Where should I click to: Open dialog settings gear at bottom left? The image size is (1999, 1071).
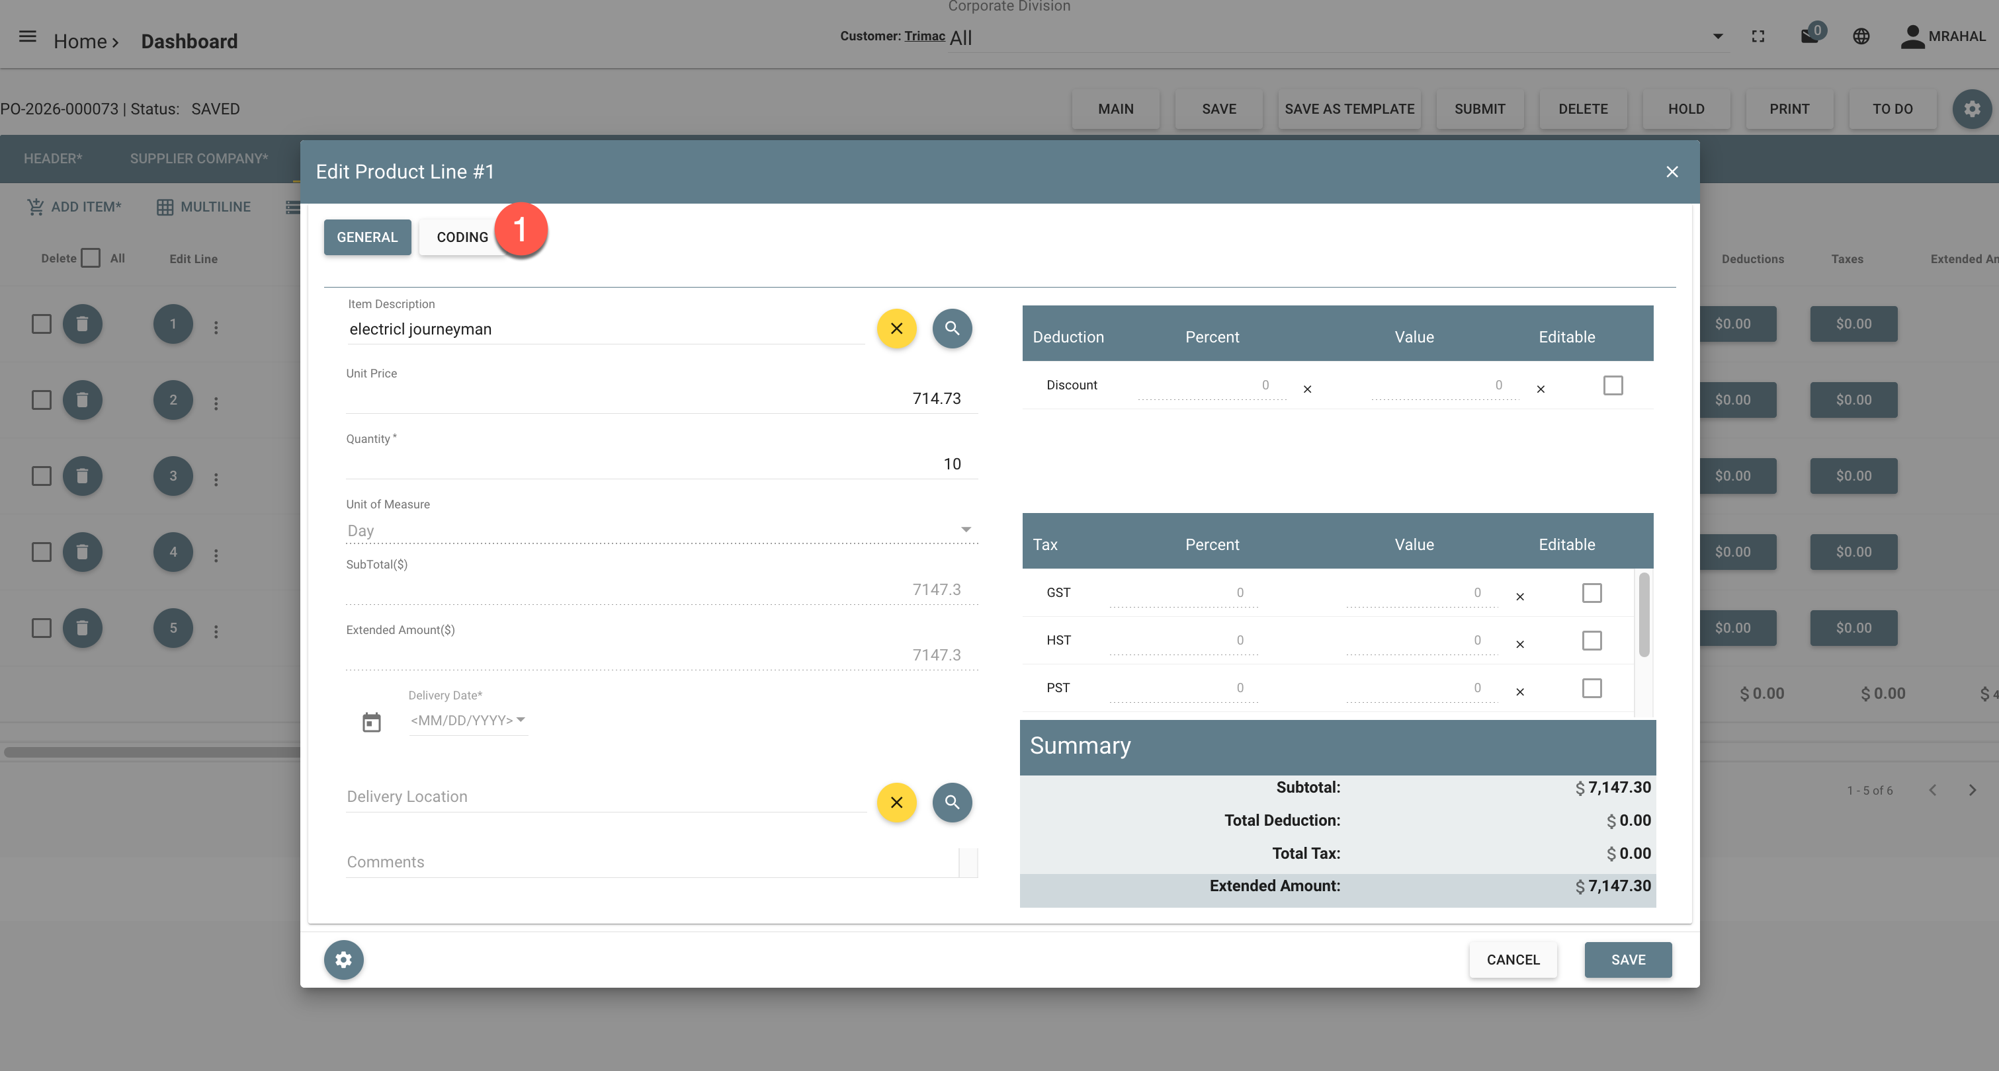pos(344,960)
